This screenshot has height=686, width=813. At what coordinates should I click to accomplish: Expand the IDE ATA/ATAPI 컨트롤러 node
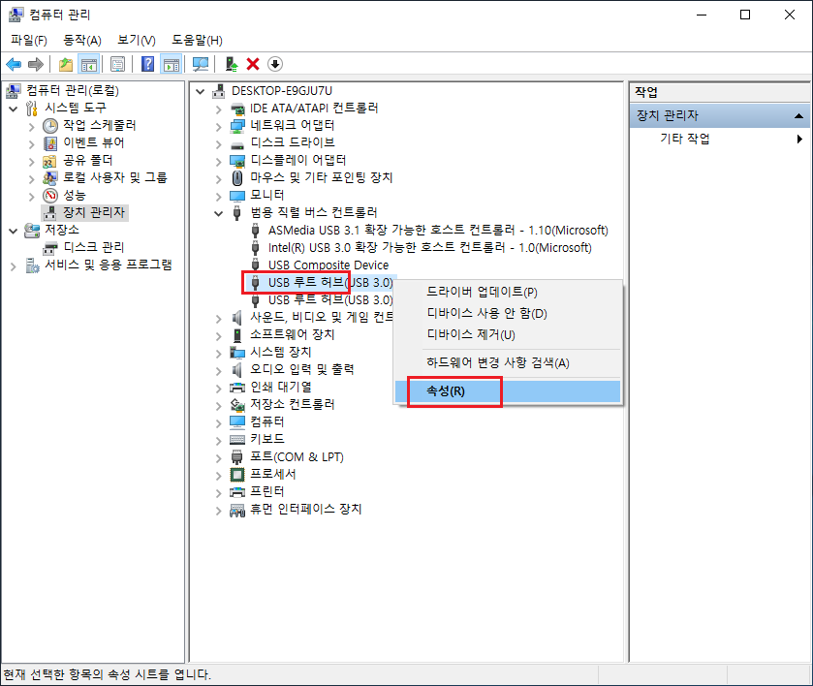coord(219,109)
